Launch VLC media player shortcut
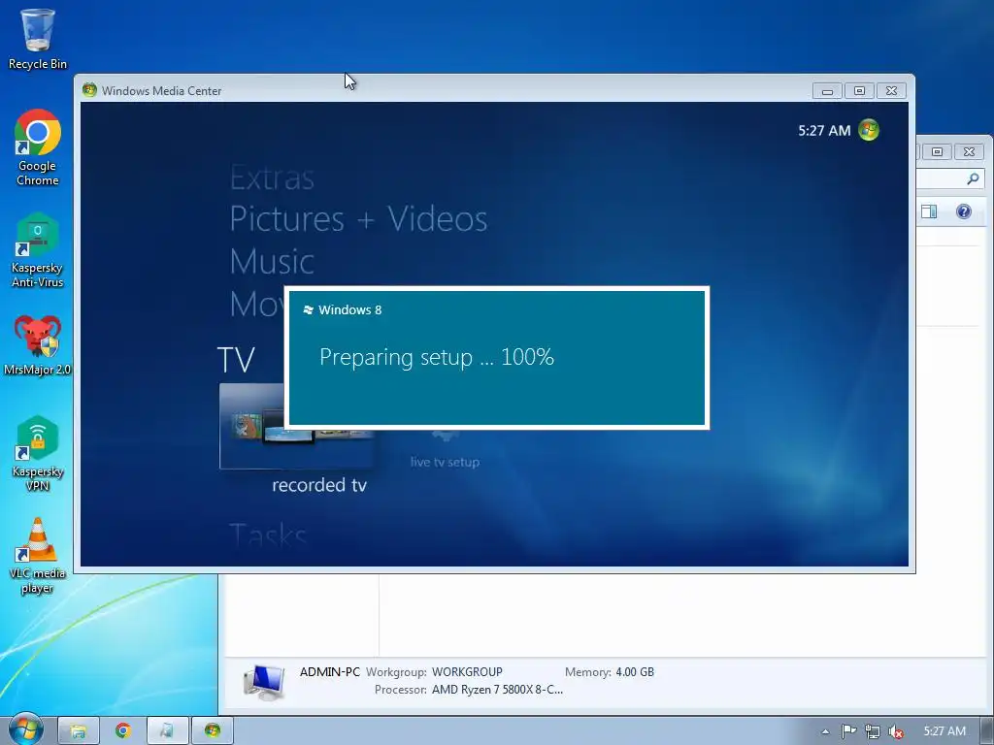 pyautogui.click(x=38, y=556)
